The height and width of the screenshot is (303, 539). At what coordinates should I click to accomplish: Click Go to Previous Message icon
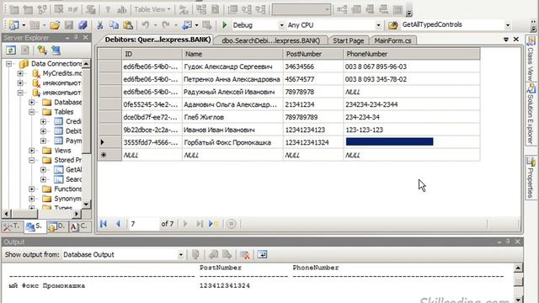click(213, 254)
